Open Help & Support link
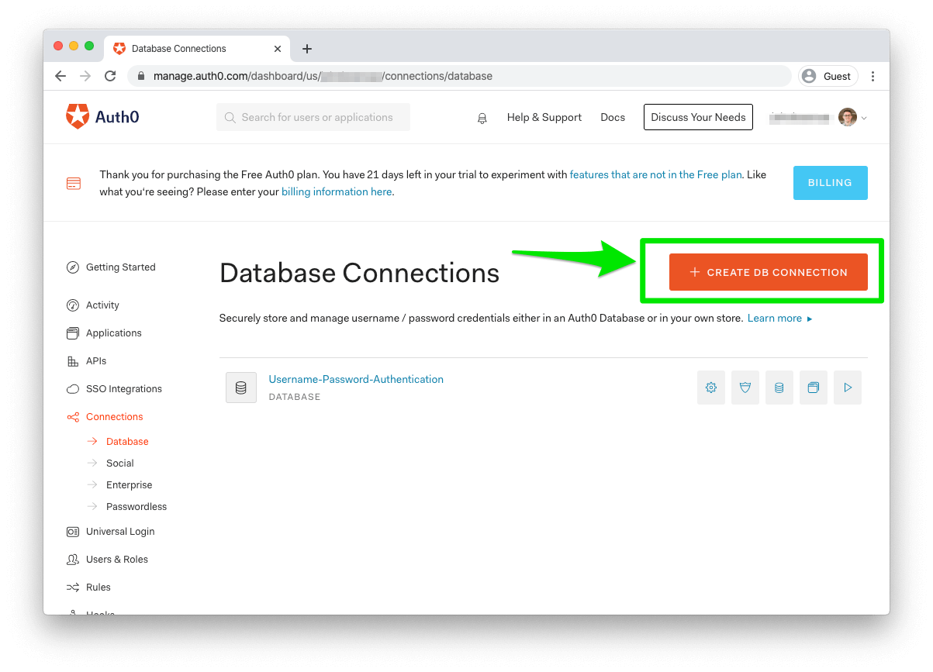The image size is (933, 672). pyautogui.click(x=544, y=118)
